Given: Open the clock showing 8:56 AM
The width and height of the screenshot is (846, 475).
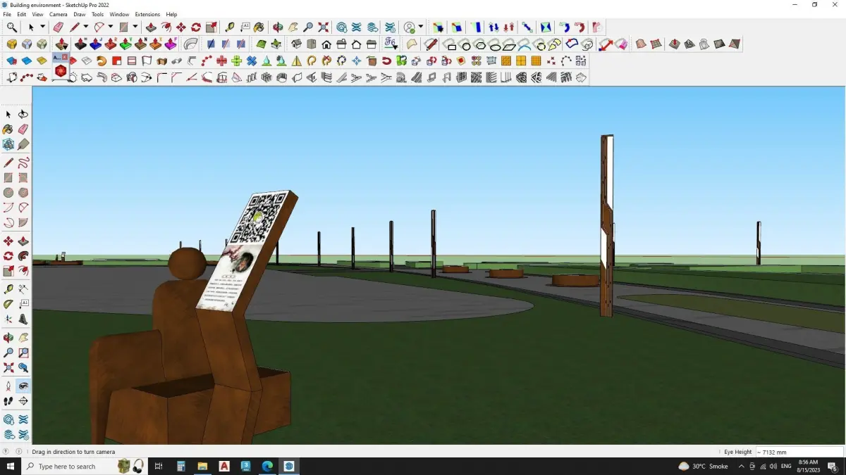Looking at the screenshot, I should 808,466.
